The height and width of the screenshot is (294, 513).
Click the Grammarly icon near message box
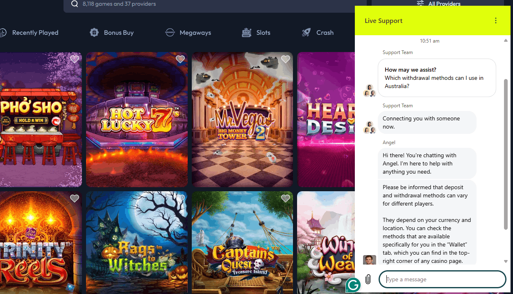pyautogui.click(x=353, y=284)
